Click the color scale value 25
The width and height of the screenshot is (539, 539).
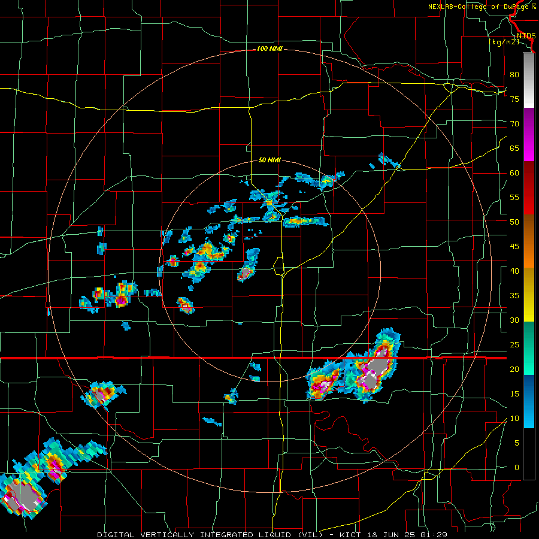514,345
